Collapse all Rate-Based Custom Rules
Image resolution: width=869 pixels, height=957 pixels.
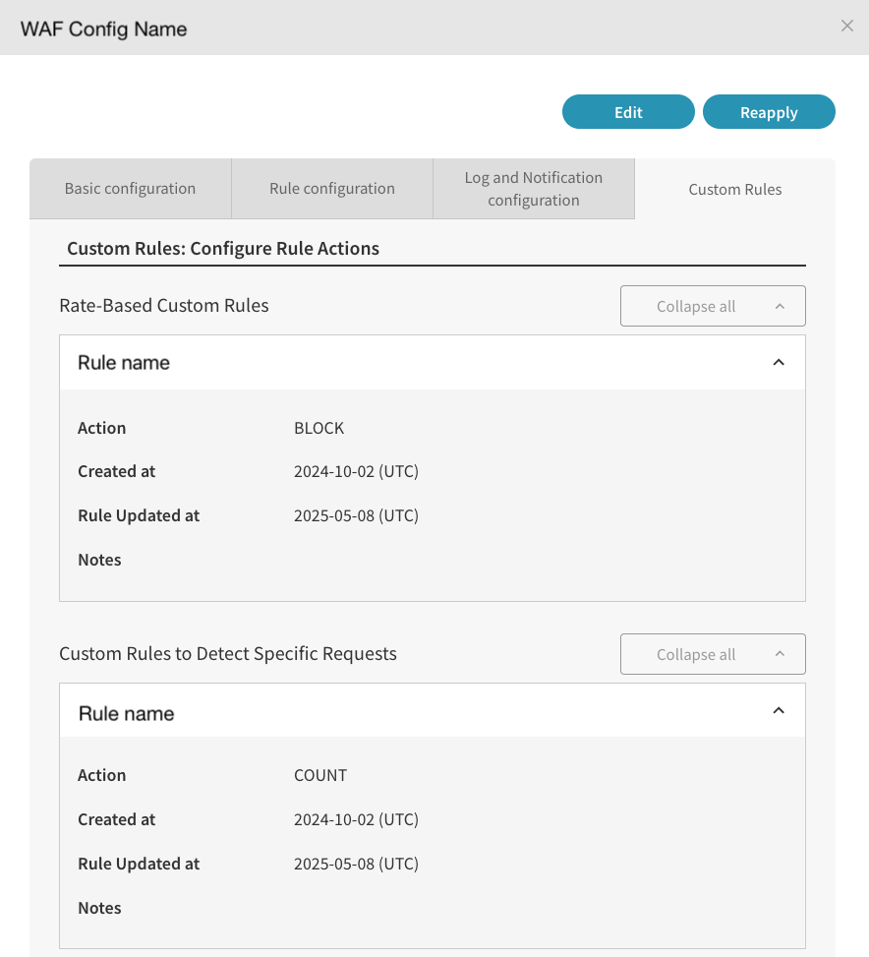[x=696, y=306]
